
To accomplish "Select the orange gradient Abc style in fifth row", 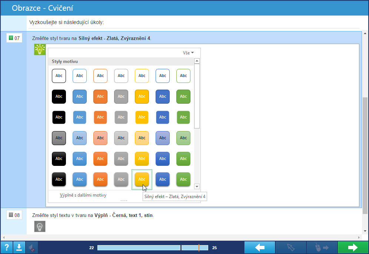I will (100, 158).
